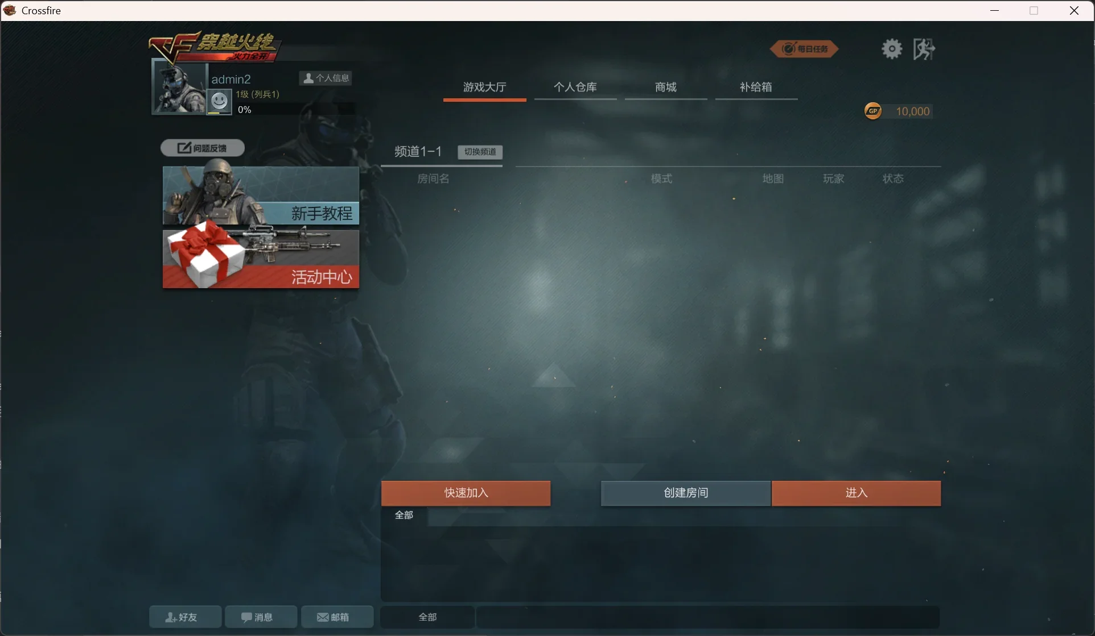Click the 地图 map column header
1095x636 pixels.
click(x=773, y=178)
